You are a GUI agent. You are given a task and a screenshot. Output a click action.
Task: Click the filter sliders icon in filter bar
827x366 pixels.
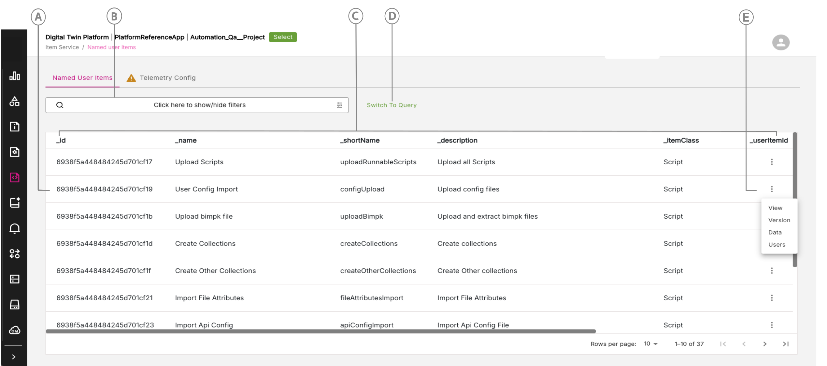point(339,105)
